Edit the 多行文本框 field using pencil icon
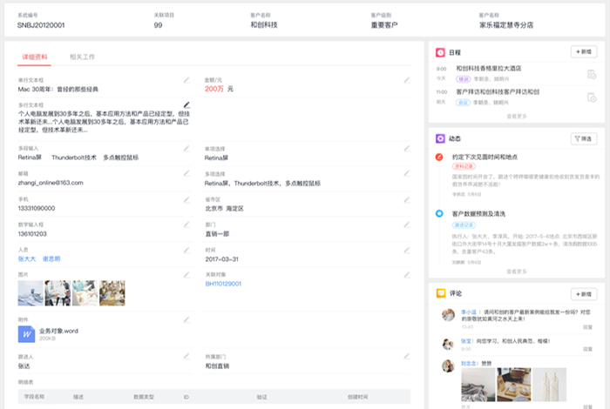The height and width of the screenshot is (409, 610). click(186, 104)
